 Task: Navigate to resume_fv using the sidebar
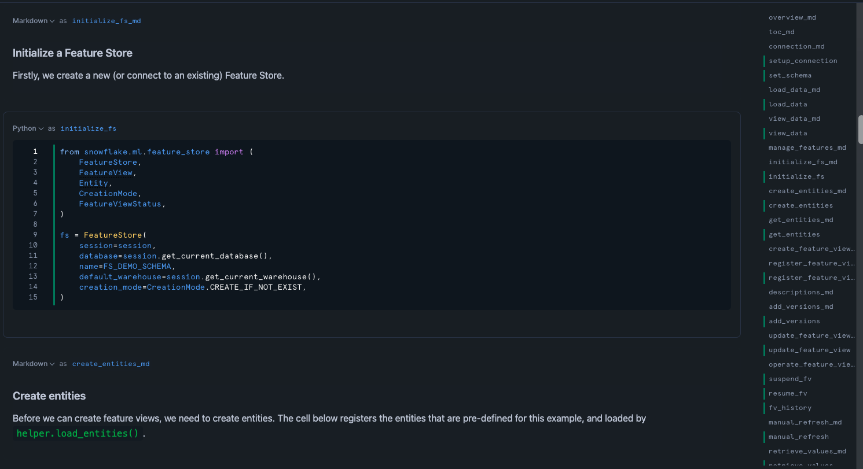[x=788, y=393]
